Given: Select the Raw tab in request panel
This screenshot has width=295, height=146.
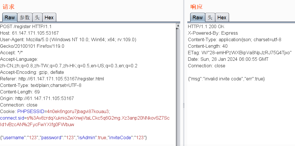Looking at the screenshot, I should pyautogui.click(x=10, y=17).
